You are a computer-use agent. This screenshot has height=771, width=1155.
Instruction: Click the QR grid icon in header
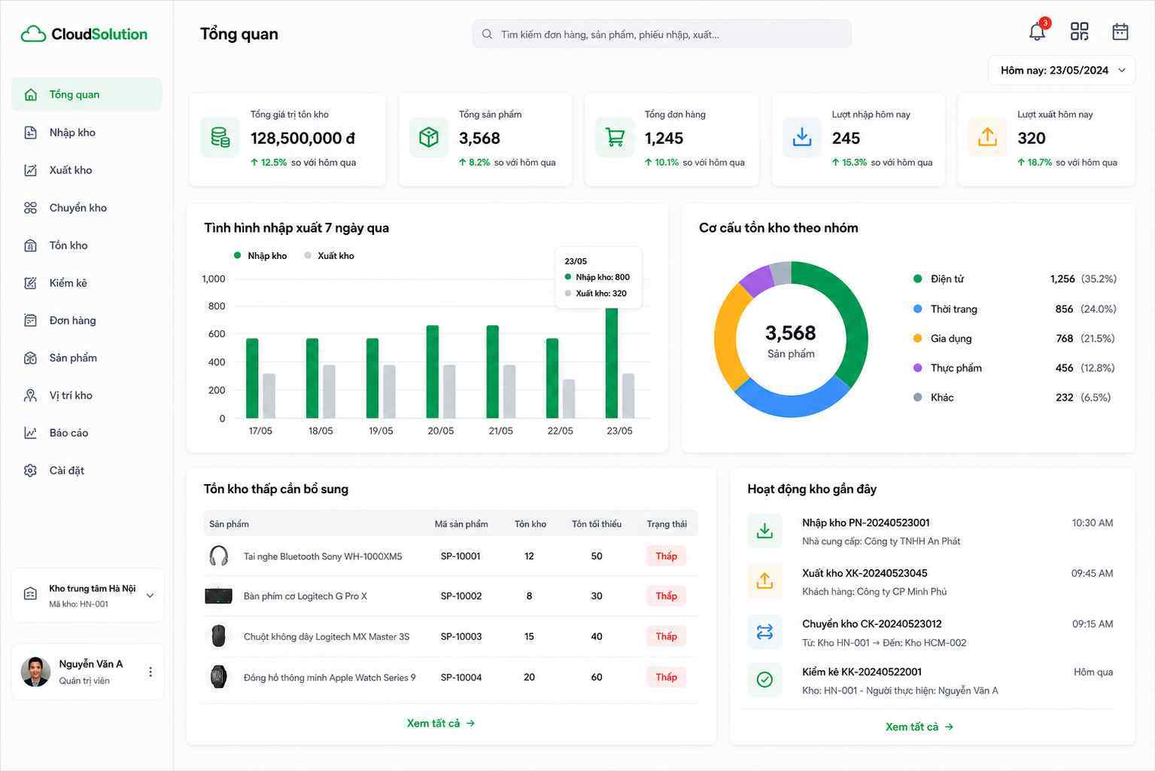tap(1079, 31)
